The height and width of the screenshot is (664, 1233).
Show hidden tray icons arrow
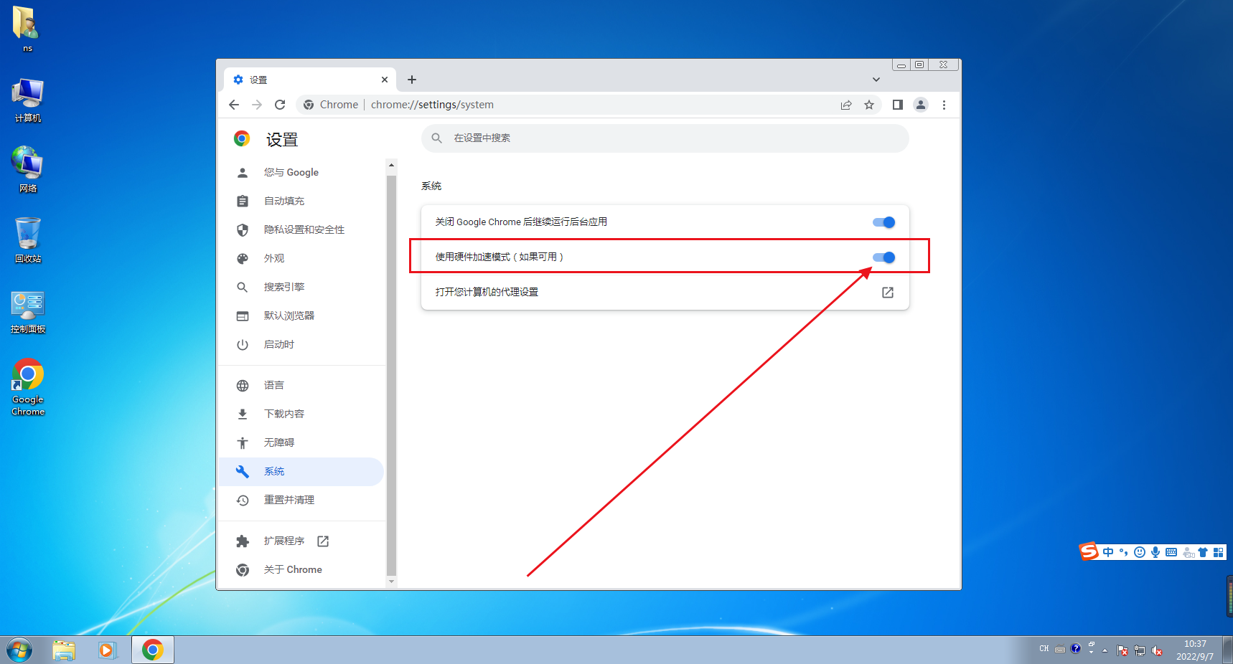tap(1105, 650)
